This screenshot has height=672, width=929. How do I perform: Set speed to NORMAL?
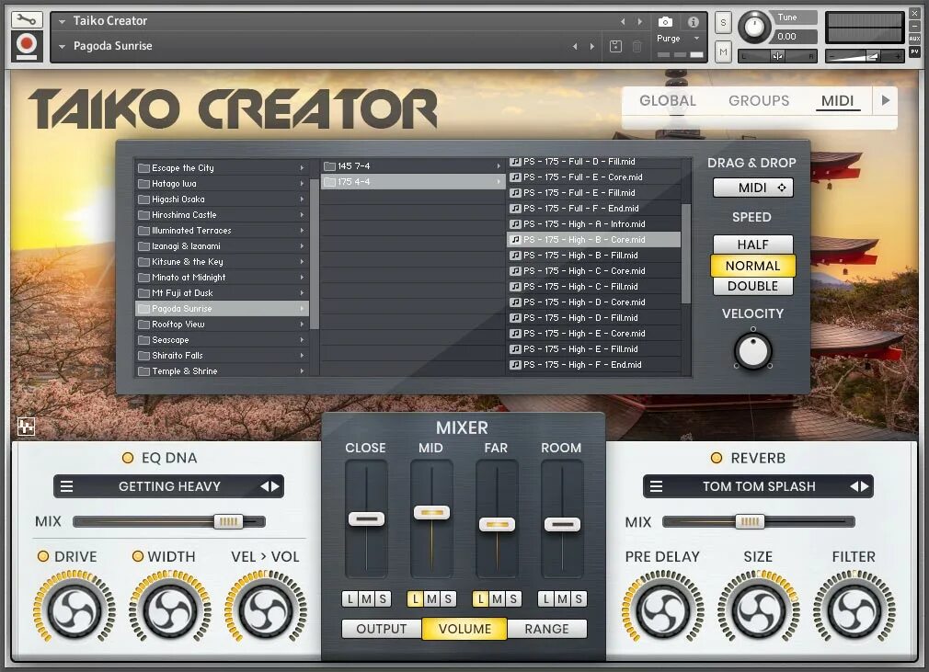[753, 266]
